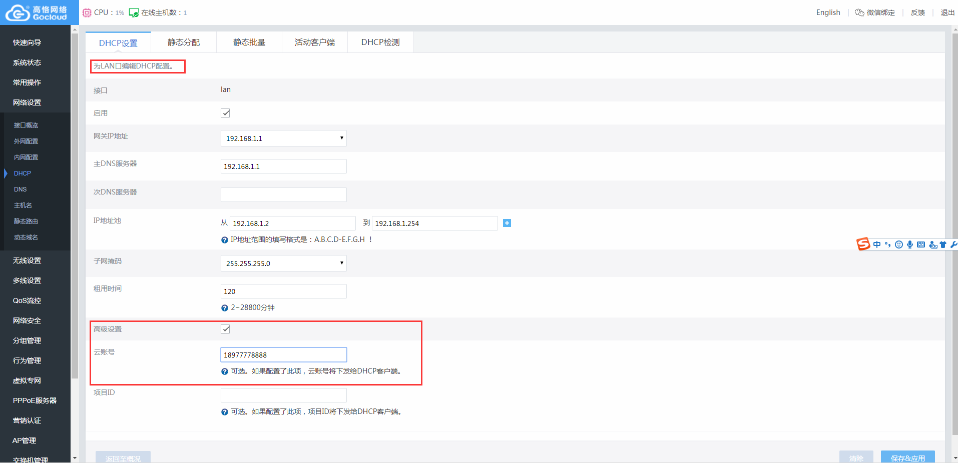Click help icon beside IP range format hint

pos(225,240)
